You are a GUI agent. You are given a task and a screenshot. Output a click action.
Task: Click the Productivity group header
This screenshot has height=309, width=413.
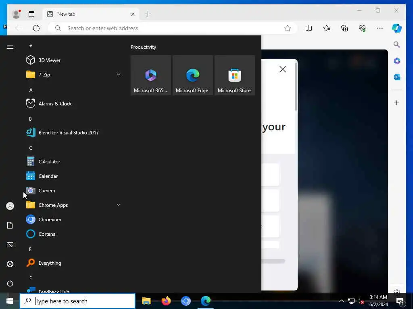(143, 47)
